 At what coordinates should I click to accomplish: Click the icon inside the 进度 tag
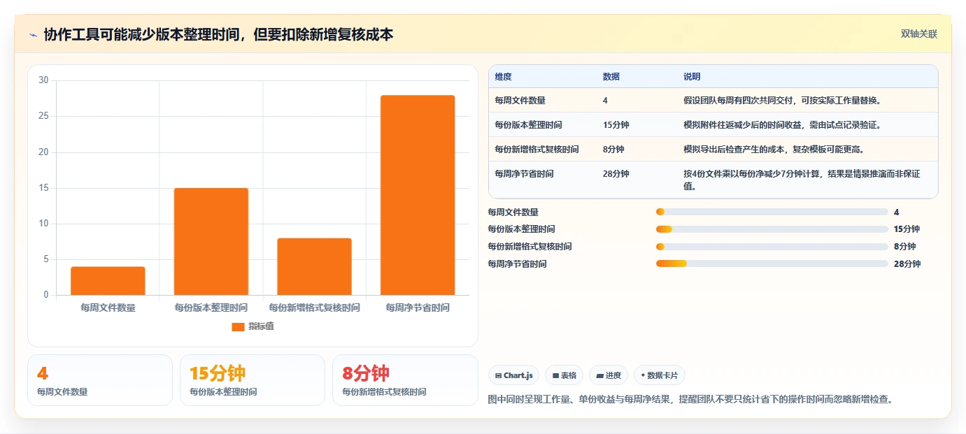click(x=599, y=375)
